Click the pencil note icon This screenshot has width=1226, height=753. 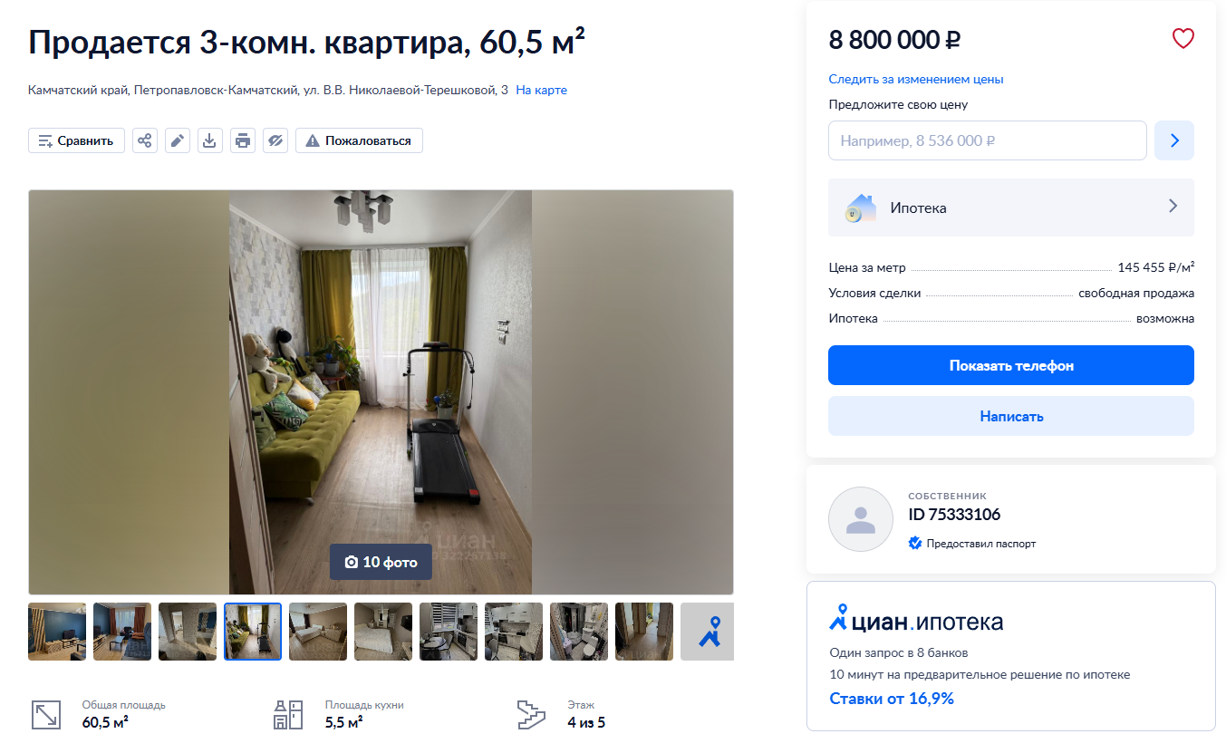tap(178, 140)
